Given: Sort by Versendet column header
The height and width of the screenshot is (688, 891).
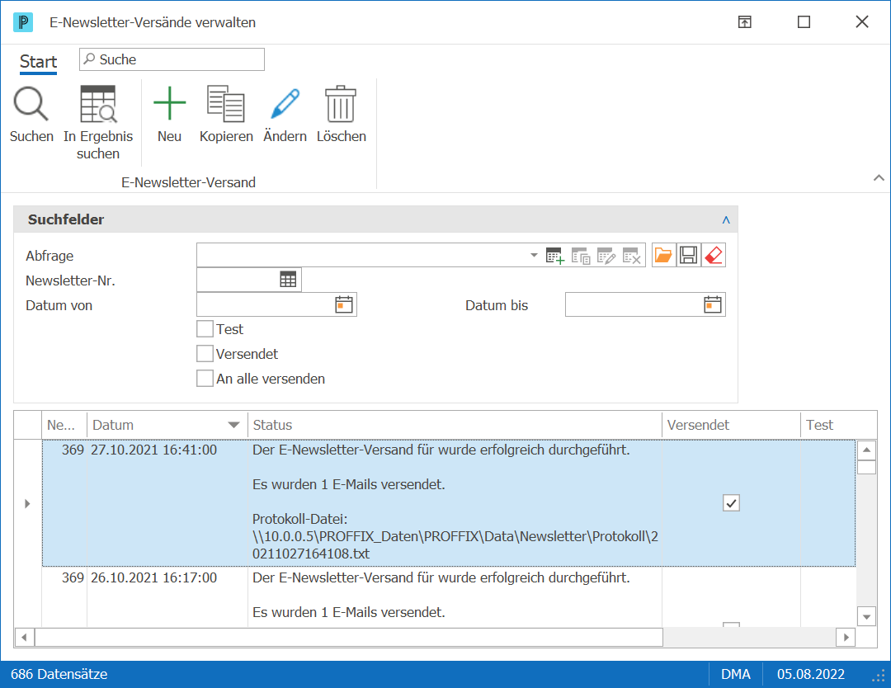Looking at the screenshot, I should click(x=731, y=425).
